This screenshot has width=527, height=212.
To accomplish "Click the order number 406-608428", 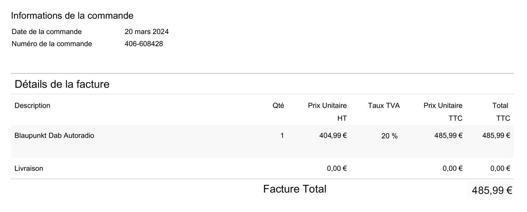I will pos(144,44).
